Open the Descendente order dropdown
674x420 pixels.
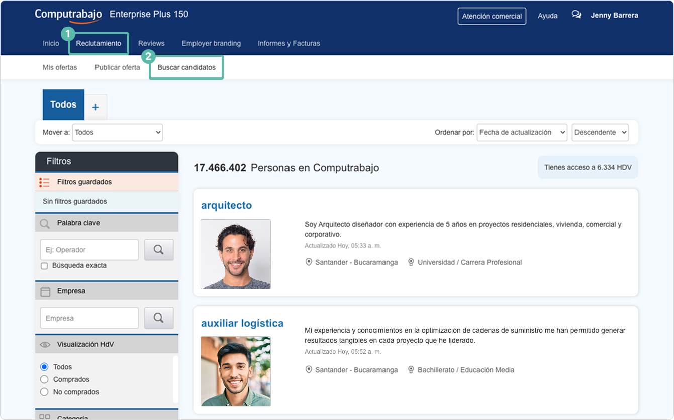[600, 132]
